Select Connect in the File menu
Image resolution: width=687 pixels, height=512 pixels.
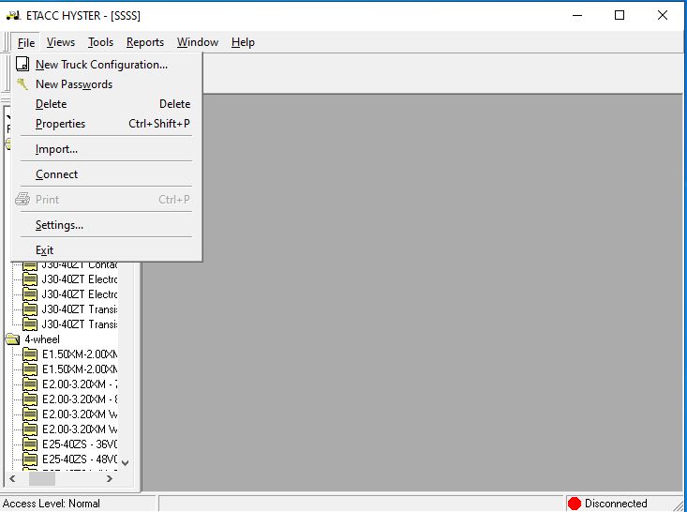click(106, 174)
